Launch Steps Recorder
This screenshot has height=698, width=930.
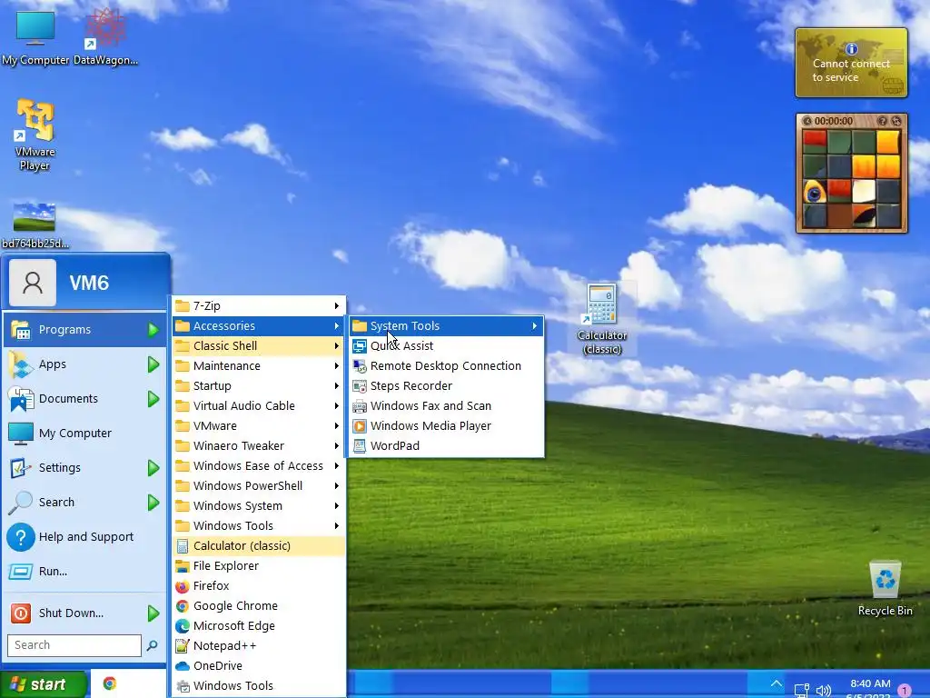coord(446,385)
